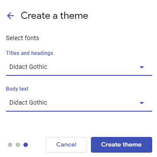Jump to the first step dot
Viewport: 157px width, 157px height.
click(x=10, y=145)
